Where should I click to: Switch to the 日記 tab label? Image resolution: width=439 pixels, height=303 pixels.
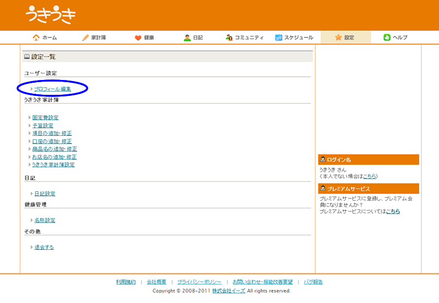tap(198, 37)
